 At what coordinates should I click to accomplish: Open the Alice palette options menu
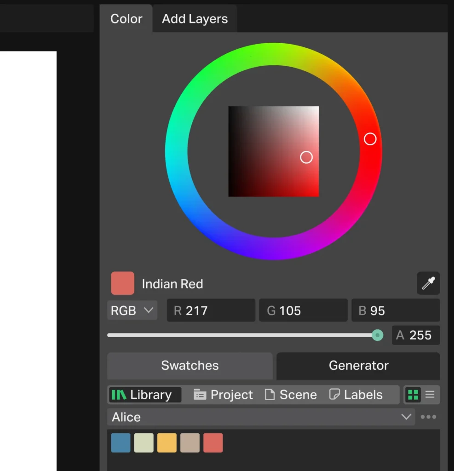[428, 417]
